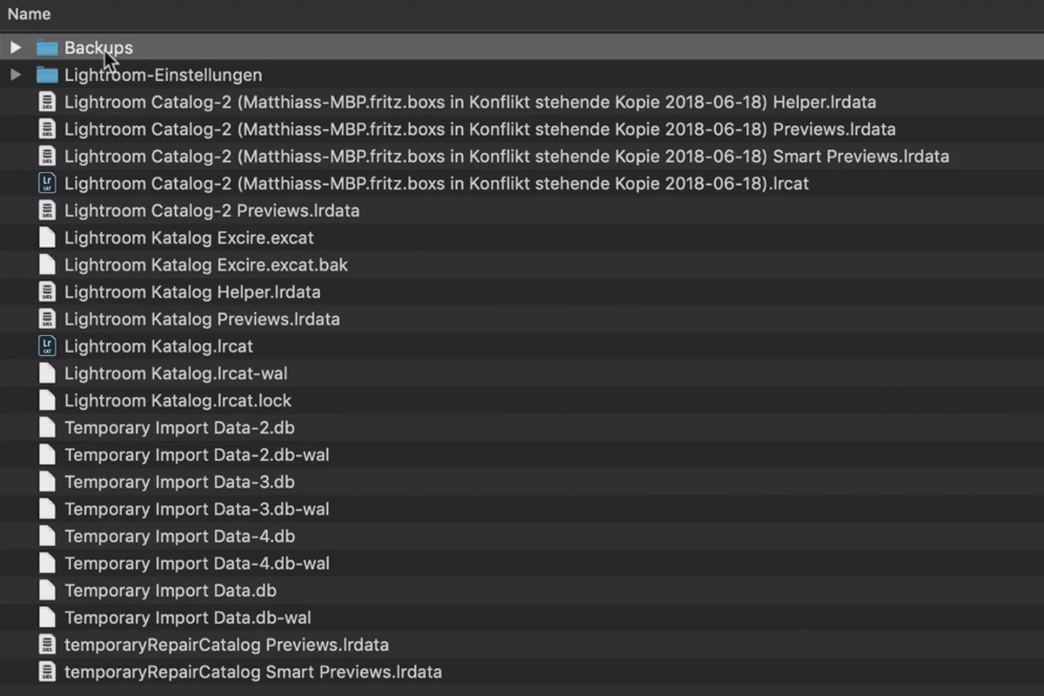The width and height of the screenshot is (1044, 696).
Task: Select temporaryRepairCatalog Smart Previews.lrdata name
Action: [253, 672]
